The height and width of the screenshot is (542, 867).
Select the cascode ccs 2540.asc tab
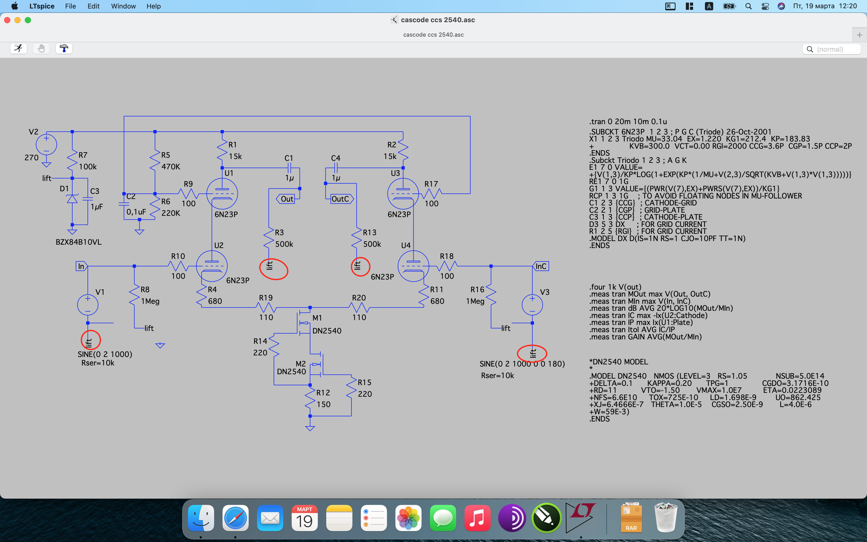coord(433,35)
